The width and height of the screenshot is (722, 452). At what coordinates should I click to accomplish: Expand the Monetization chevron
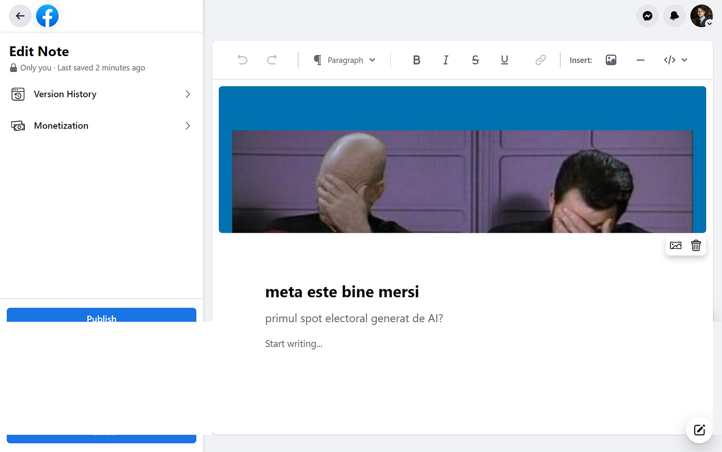(188, 126)
